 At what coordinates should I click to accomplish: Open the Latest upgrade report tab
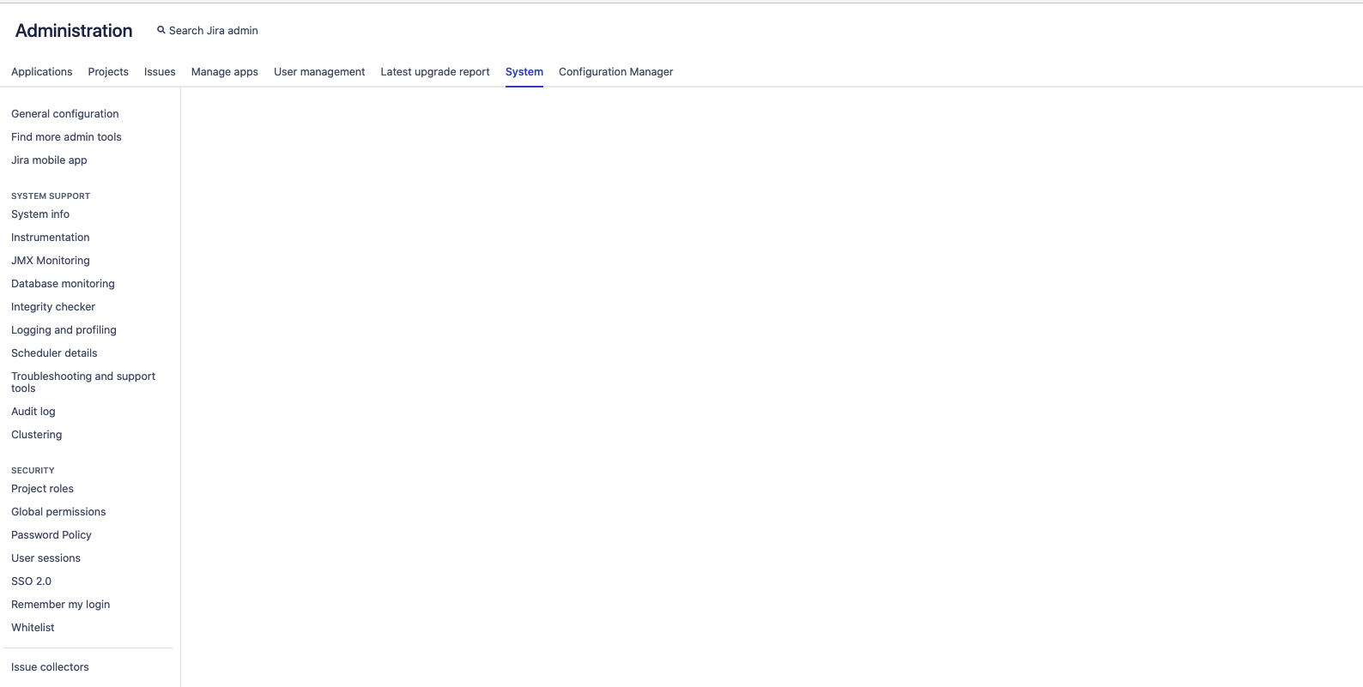click(435, 72)
